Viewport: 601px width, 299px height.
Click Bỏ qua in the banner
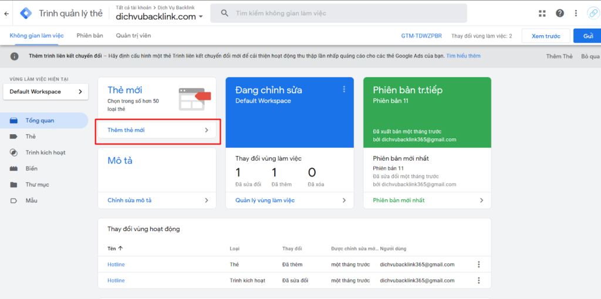click(x=590, y=56)
